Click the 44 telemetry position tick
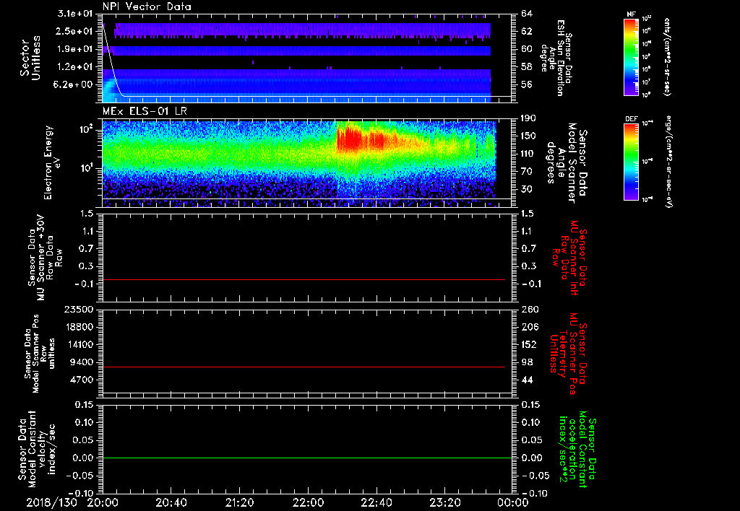740x511 pixels. [527, 380]
